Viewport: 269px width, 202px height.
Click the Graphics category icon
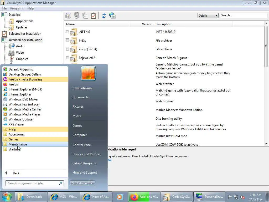(x=12, y=59)
